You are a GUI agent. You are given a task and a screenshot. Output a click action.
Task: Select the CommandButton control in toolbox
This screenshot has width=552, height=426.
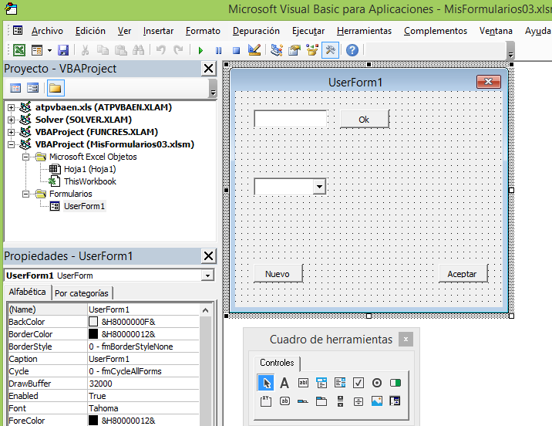[x=284, y=401]
